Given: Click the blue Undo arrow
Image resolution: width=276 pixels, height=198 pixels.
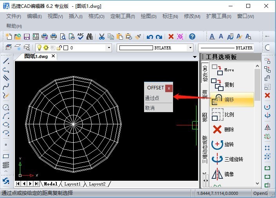Looking at the screenshot, I should point(150,37).
